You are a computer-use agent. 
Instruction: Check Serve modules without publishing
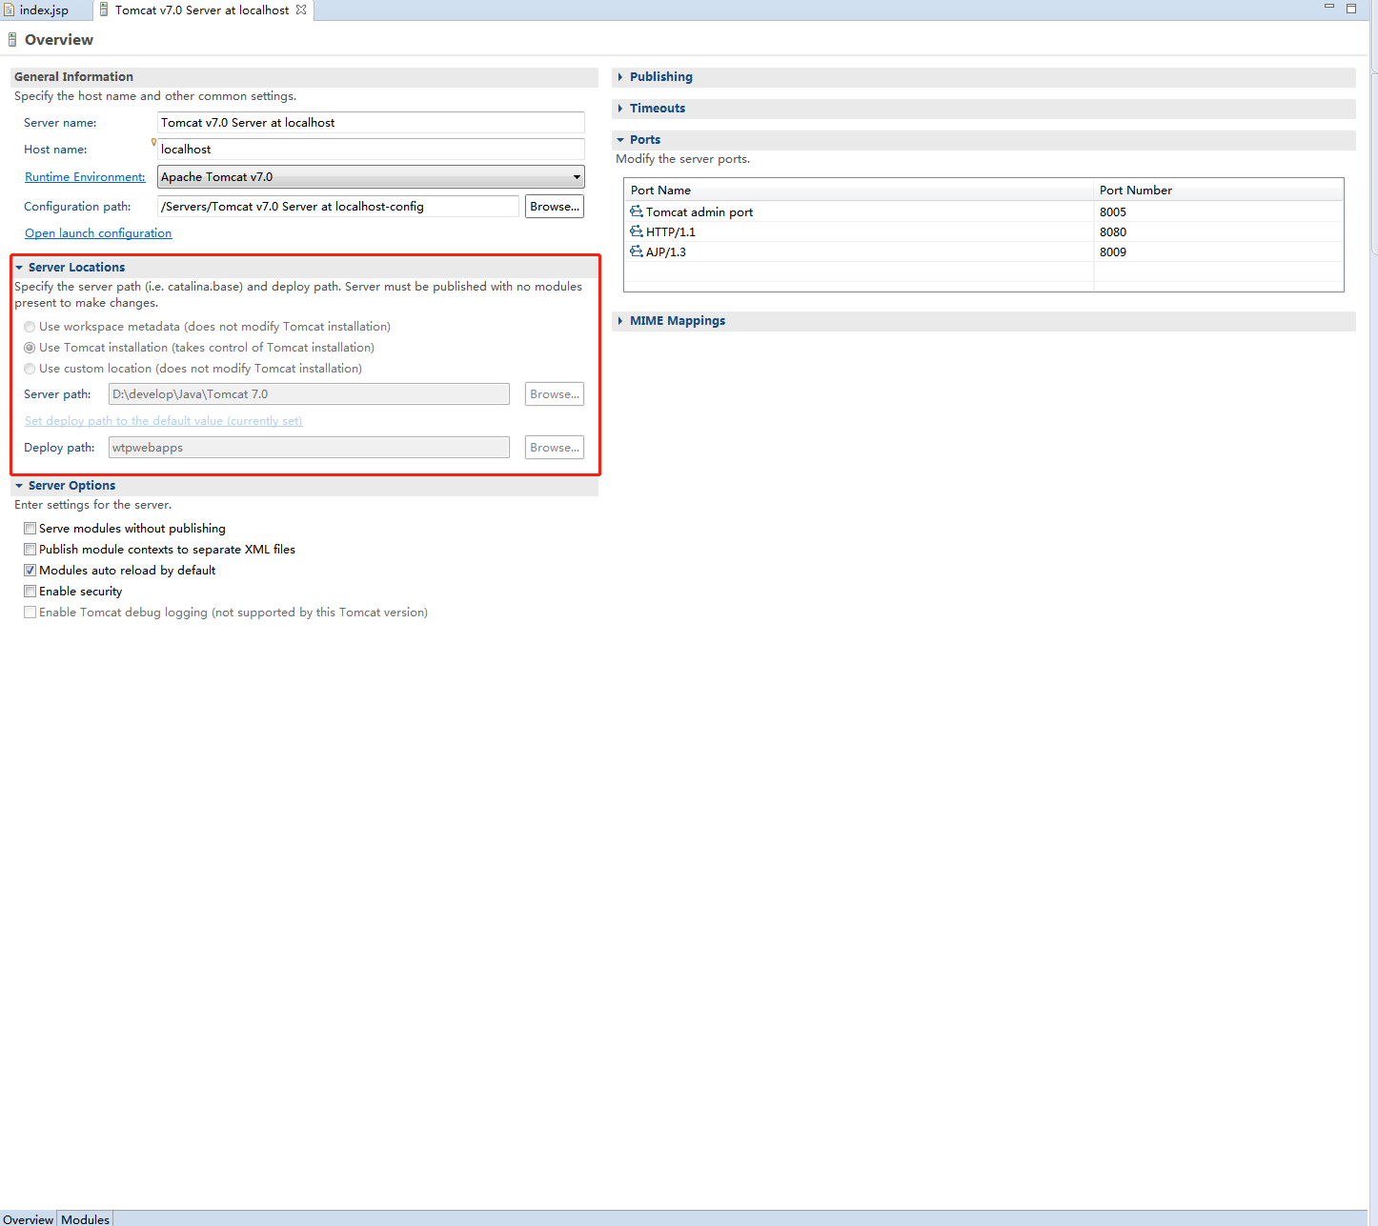click(x=30, y=528)
